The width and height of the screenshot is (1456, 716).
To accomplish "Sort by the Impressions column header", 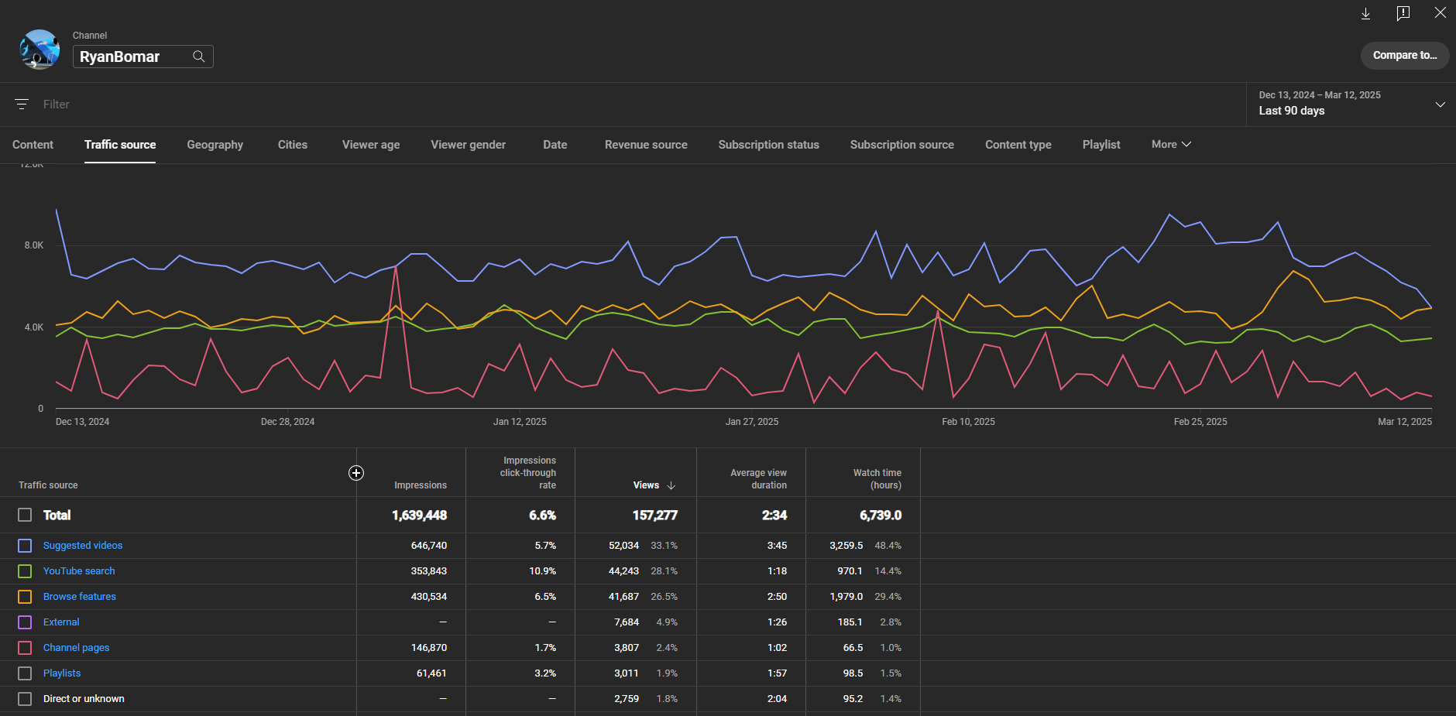I will click(x=421, y=485).
